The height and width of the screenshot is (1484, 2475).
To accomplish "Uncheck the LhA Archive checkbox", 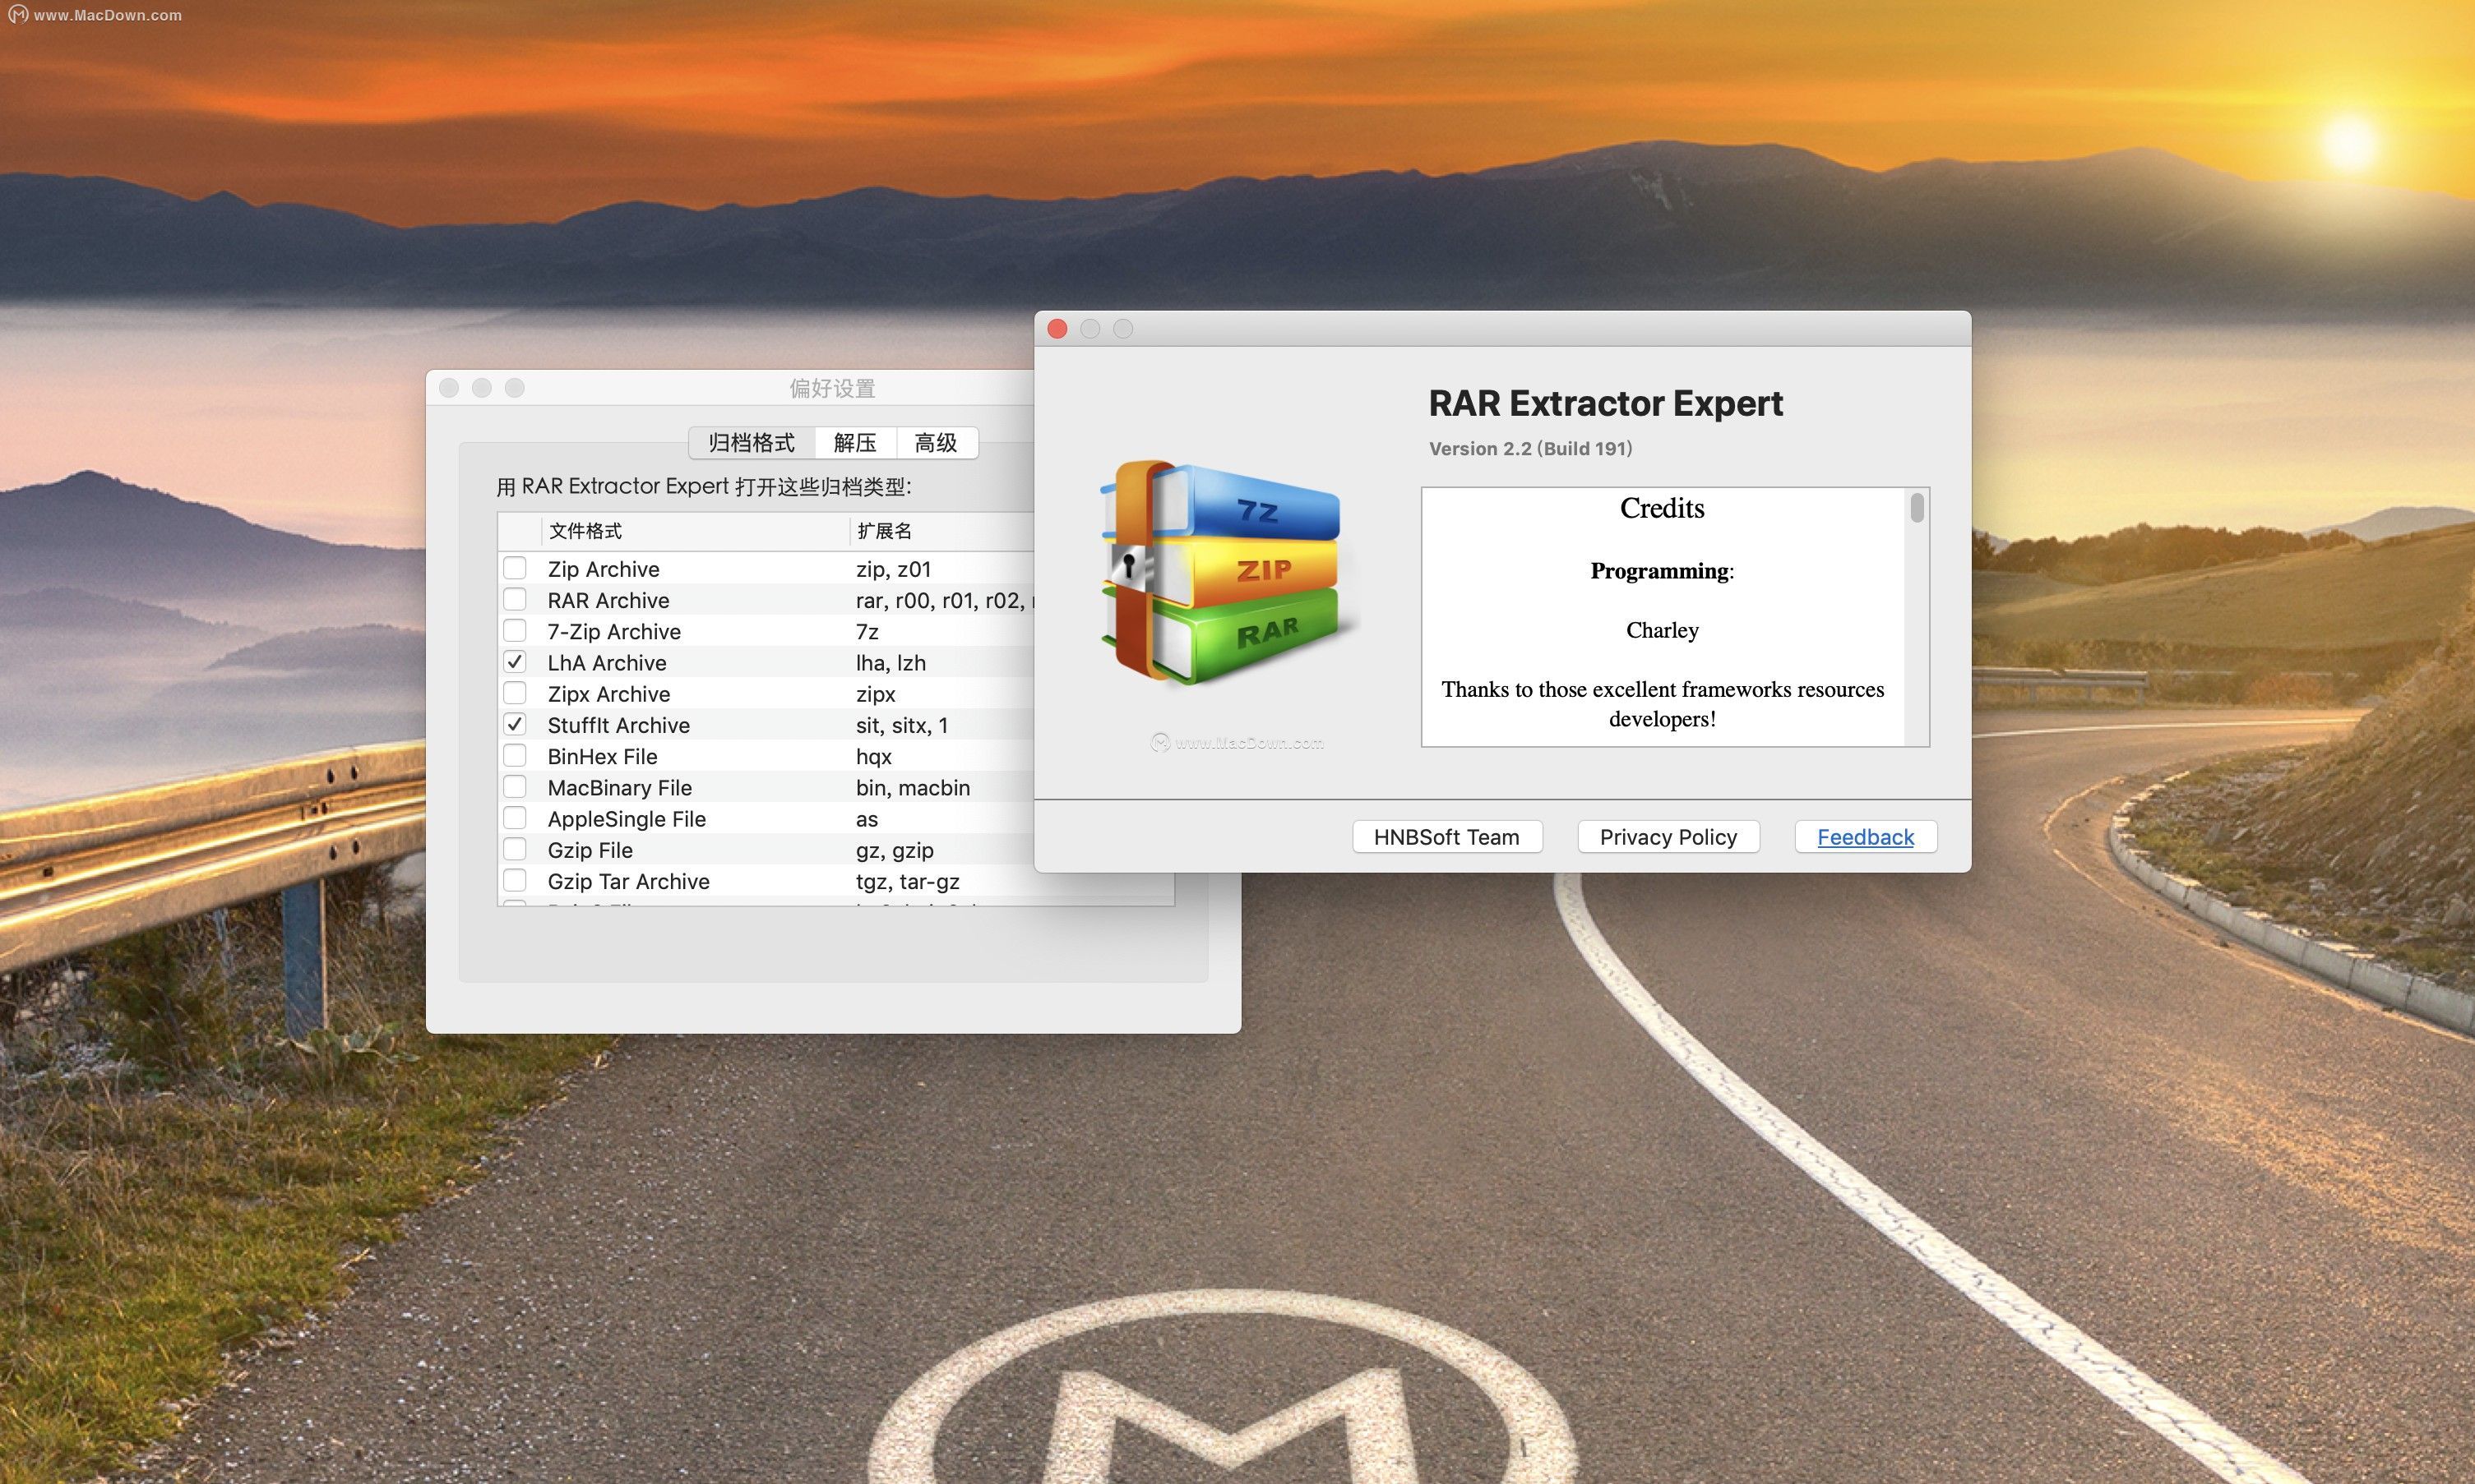I will click(514, 662).
